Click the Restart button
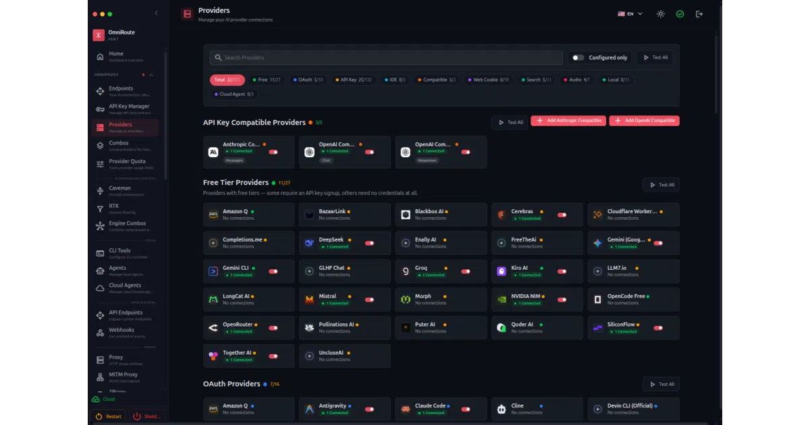The height and width of the screenshot is (425, 810). [x=108, y=416]
